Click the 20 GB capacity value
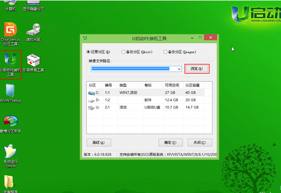This screenshot has height=193, width=281. pyautogui.click(x=190, y=100)
